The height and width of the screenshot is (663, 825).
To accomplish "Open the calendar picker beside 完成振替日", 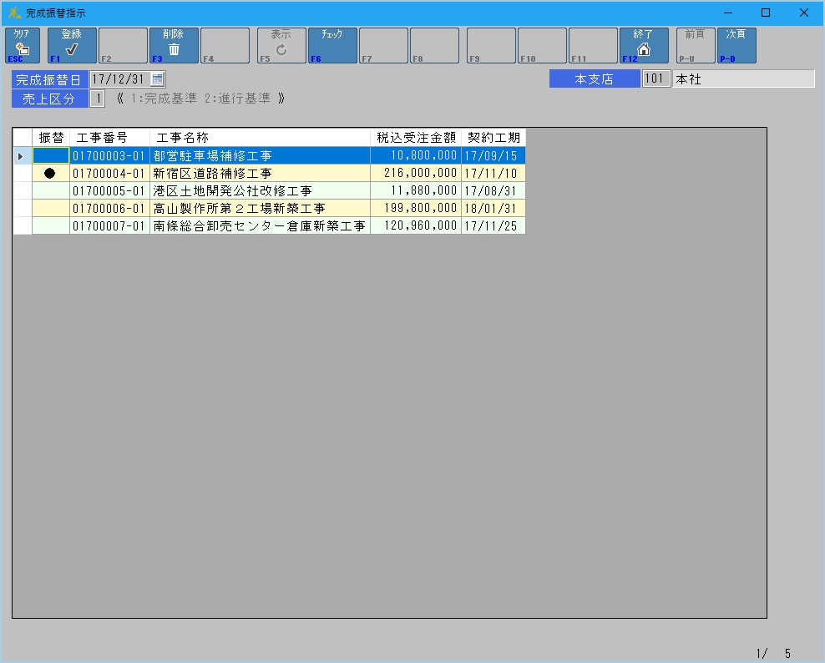I will click(x=158, y=79).
